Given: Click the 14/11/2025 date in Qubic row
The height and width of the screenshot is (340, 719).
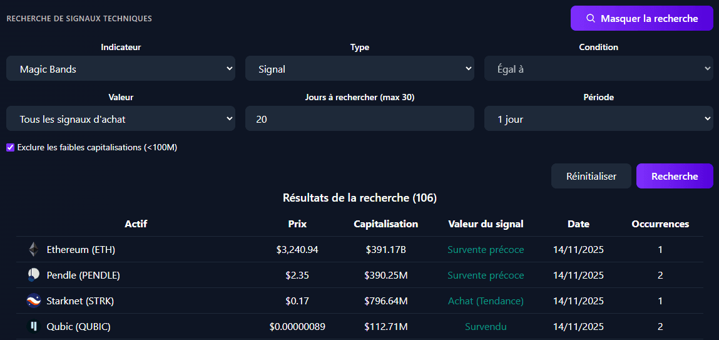Looking at the screenshot, I should [x=578, y=327].
